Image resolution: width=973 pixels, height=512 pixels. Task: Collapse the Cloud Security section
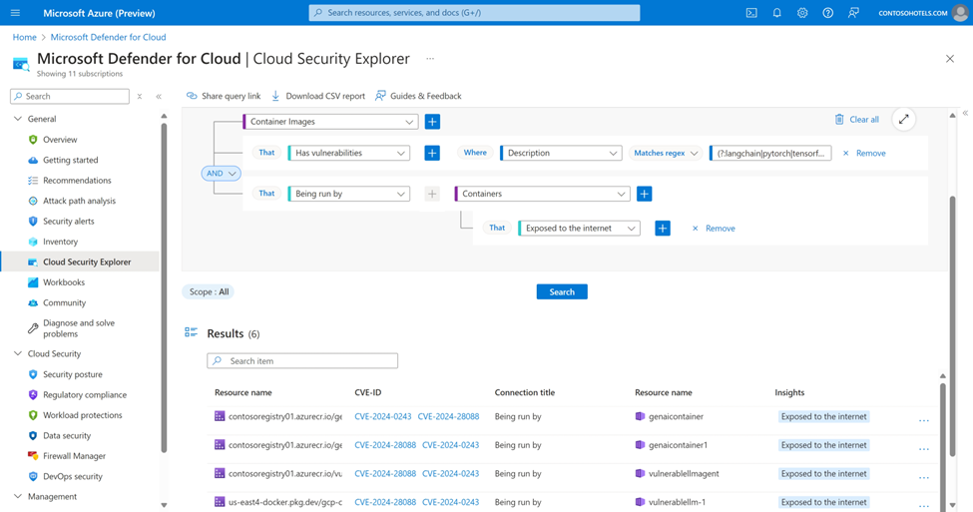[x=18, y=353]
